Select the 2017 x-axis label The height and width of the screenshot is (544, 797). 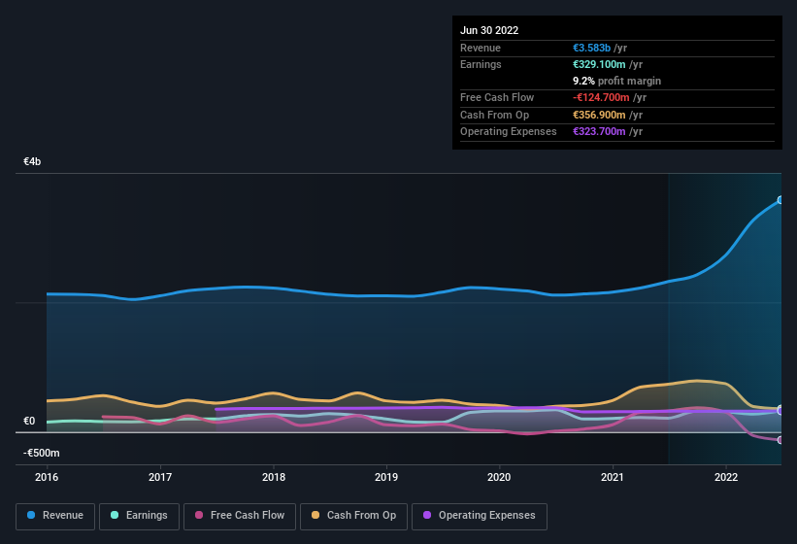pyautogui.click(x=160, y=477)
